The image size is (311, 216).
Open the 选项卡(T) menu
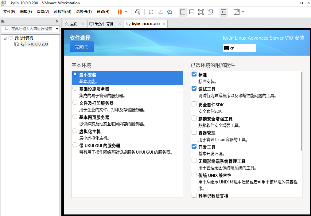[84, 12]
